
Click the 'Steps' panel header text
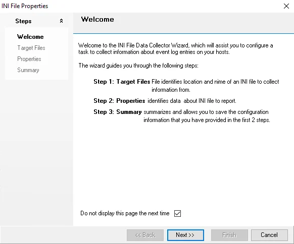[23, 21]
